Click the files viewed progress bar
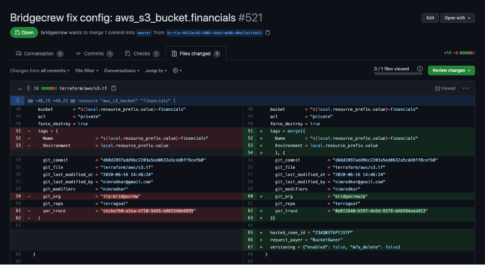Screen dimensions: 485x265 coord(398,74)
